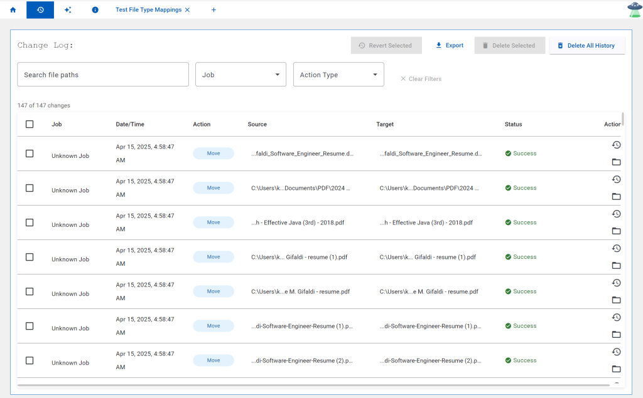Check the box for Effective Java row

(x=30, y=223)
